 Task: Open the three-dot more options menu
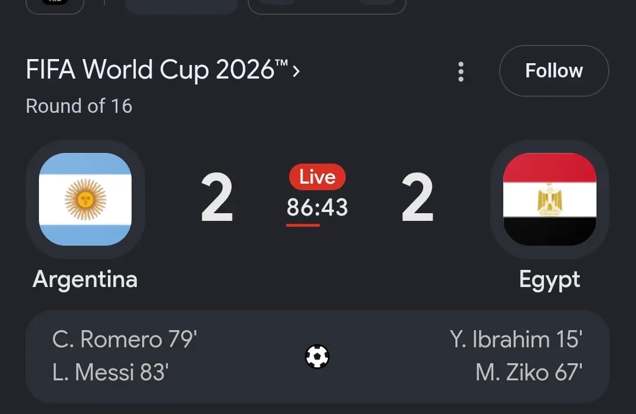pos(461,71)
